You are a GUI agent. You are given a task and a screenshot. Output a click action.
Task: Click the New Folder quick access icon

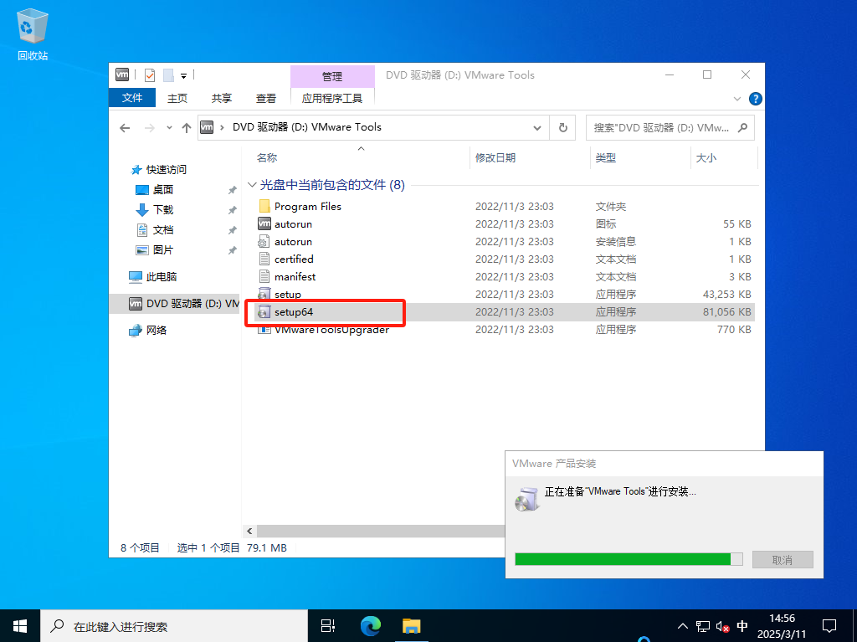pos(168,75)
